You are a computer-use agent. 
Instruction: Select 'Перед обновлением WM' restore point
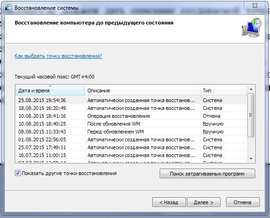[131, 132]
